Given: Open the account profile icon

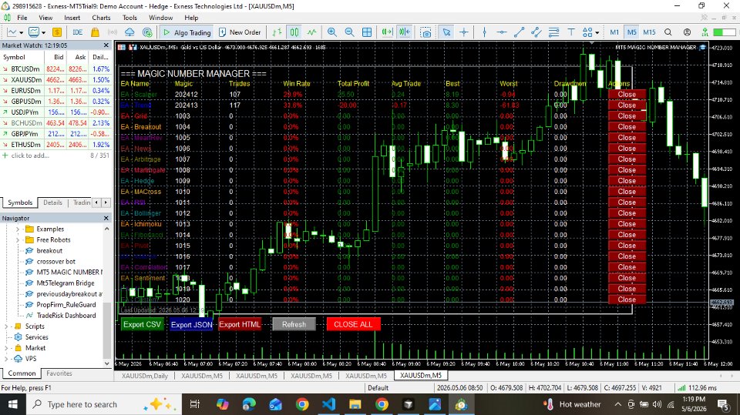Looking at the screenshot, I should pyautogui.click(x=687, y=32).
